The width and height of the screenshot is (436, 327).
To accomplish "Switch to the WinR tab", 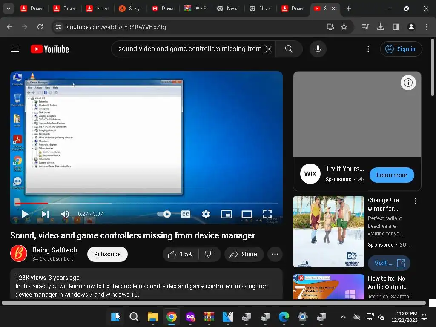I will point(196,9).
